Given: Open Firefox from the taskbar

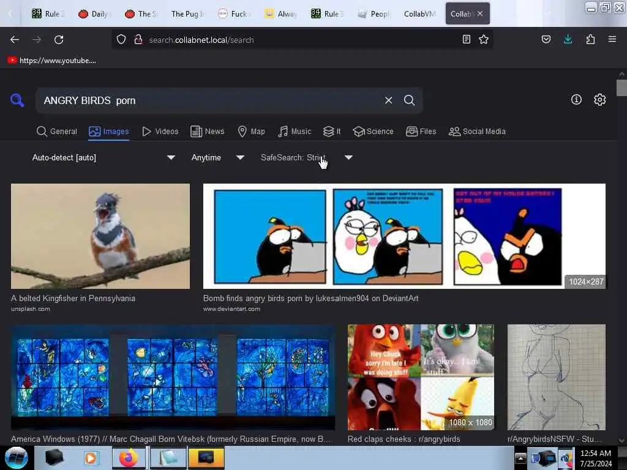Looking at the screenshot, I should click(x=128, y=458).
